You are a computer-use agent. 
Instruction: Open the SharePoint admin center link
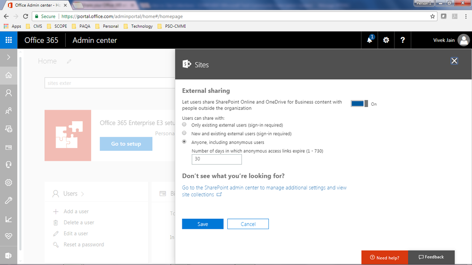click(x=264, y=191)
